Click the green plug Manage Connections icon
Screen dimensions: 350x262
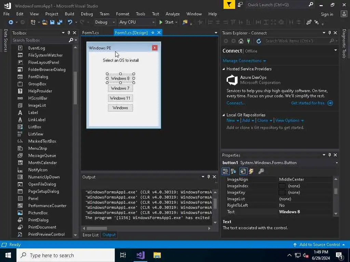pos(248,41)
